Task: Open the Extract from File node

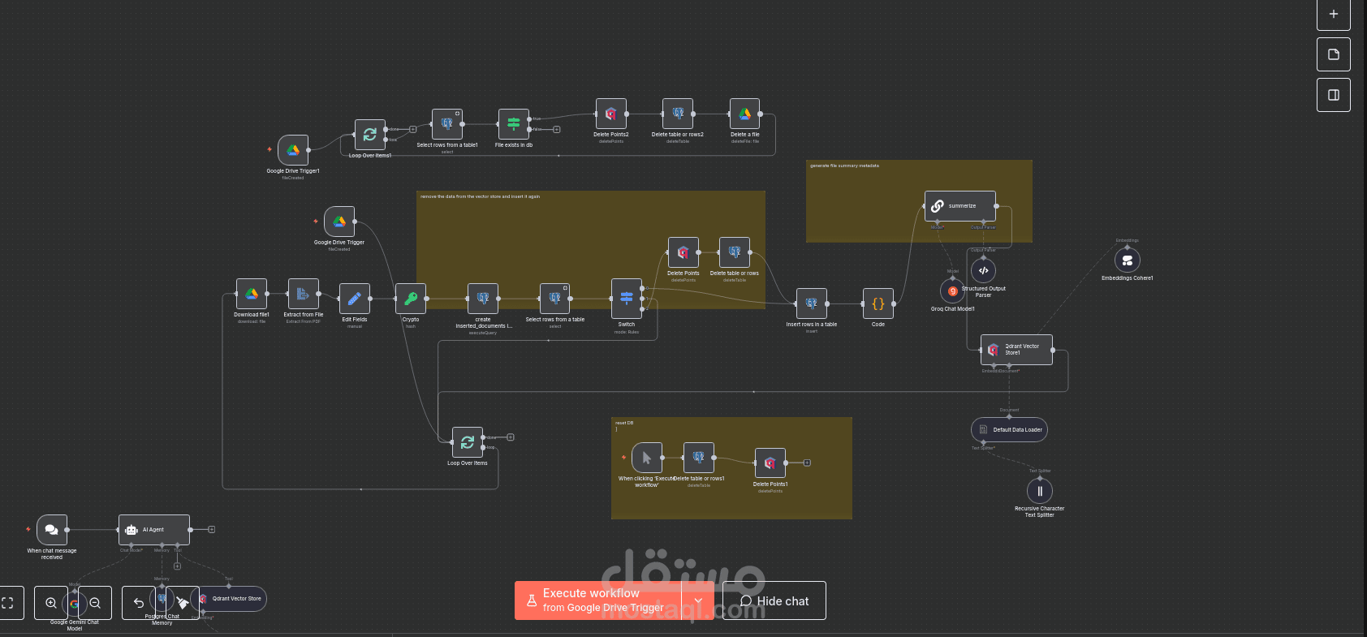Action: coord(304,294)
